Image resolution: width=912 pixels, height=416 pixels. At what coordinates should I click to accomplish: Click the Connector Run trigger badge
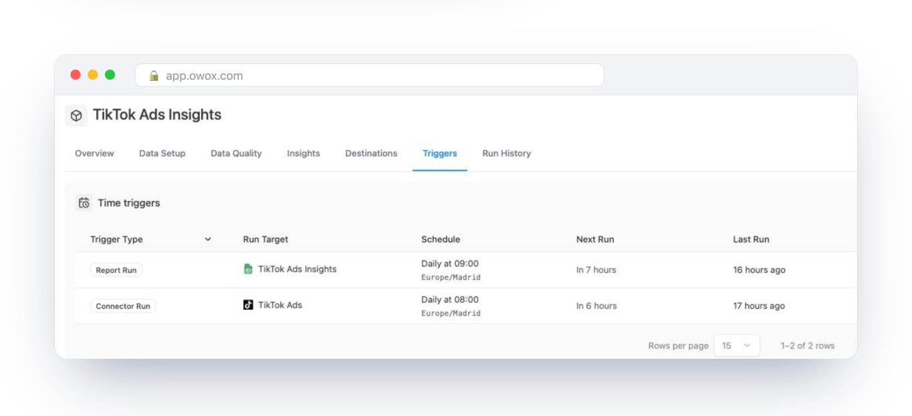[123, 306]
